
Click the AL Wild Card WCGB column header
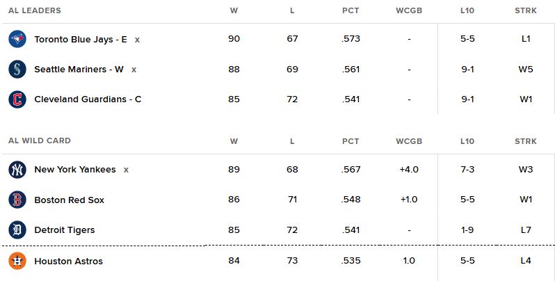[x=408, y=141]
